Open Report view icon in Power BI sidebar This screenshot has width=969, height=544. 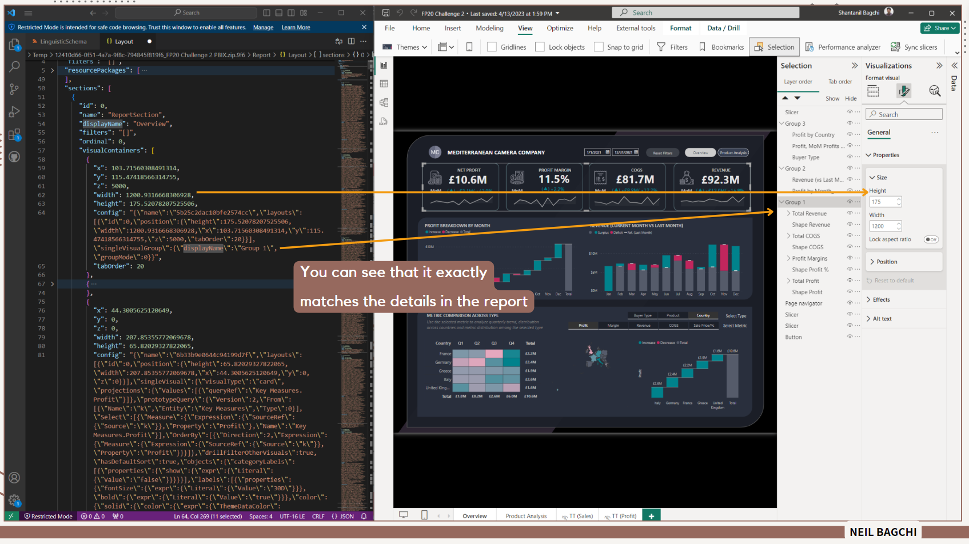pos(384,65)
